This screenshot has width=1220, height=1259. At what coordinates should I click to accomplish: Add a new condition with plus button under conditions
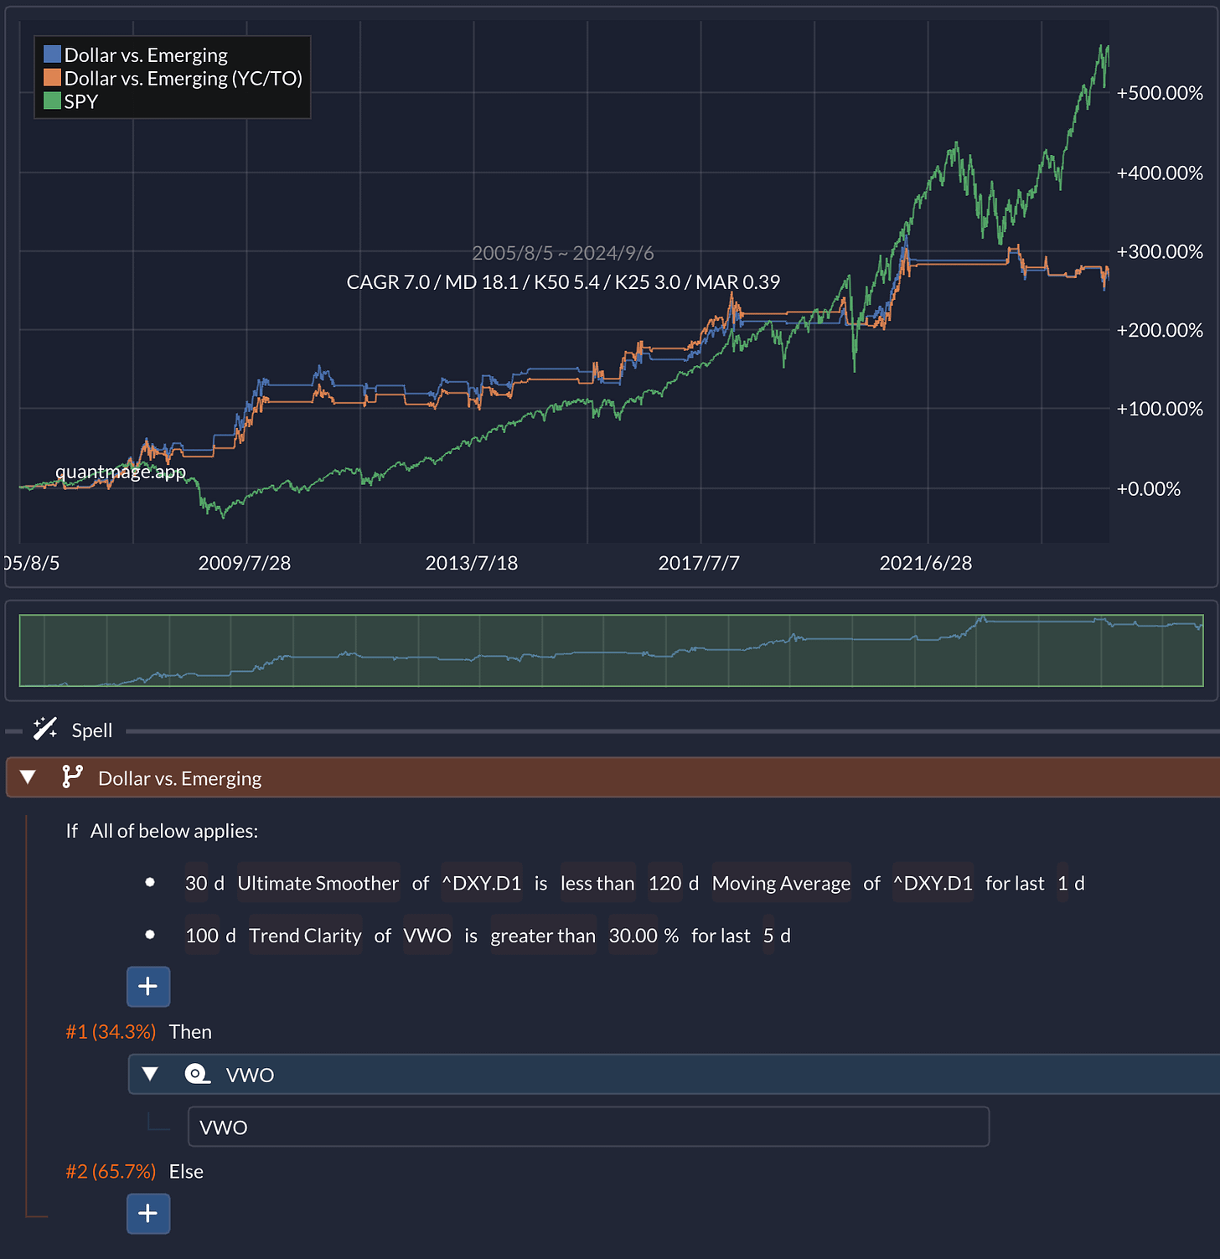148,986
